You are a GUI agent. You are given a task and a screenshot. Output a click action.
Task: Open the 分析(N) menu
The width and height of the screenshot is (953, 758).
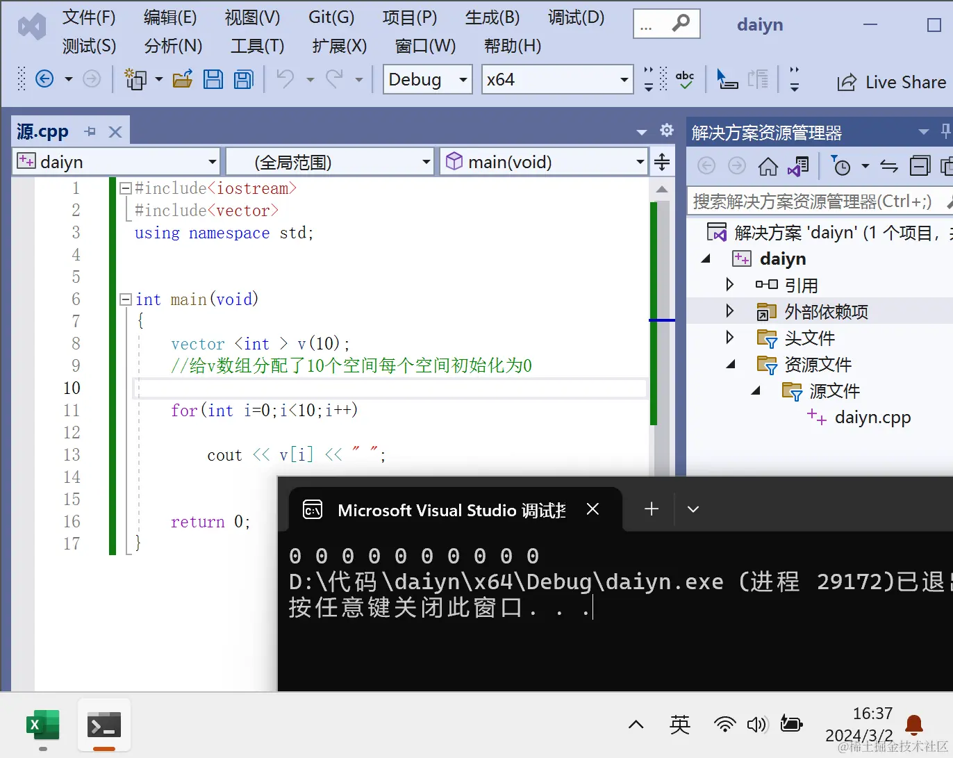point(173,46)
